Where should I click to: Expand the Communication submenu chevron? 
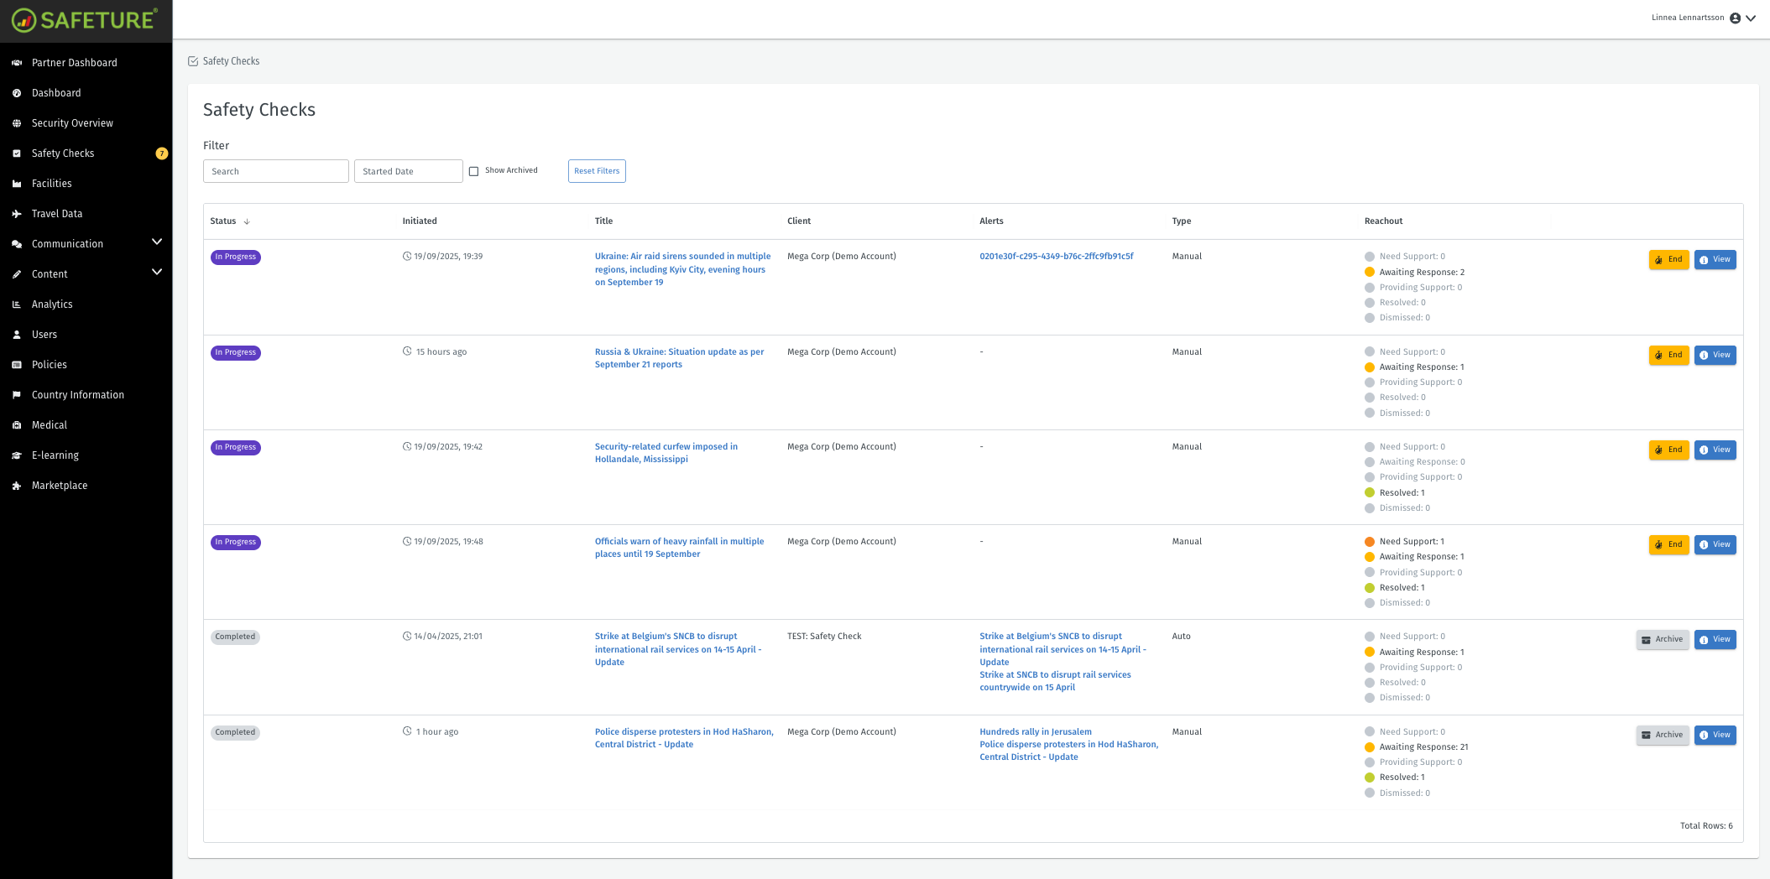pyautogui.click(x=156, y=242)
